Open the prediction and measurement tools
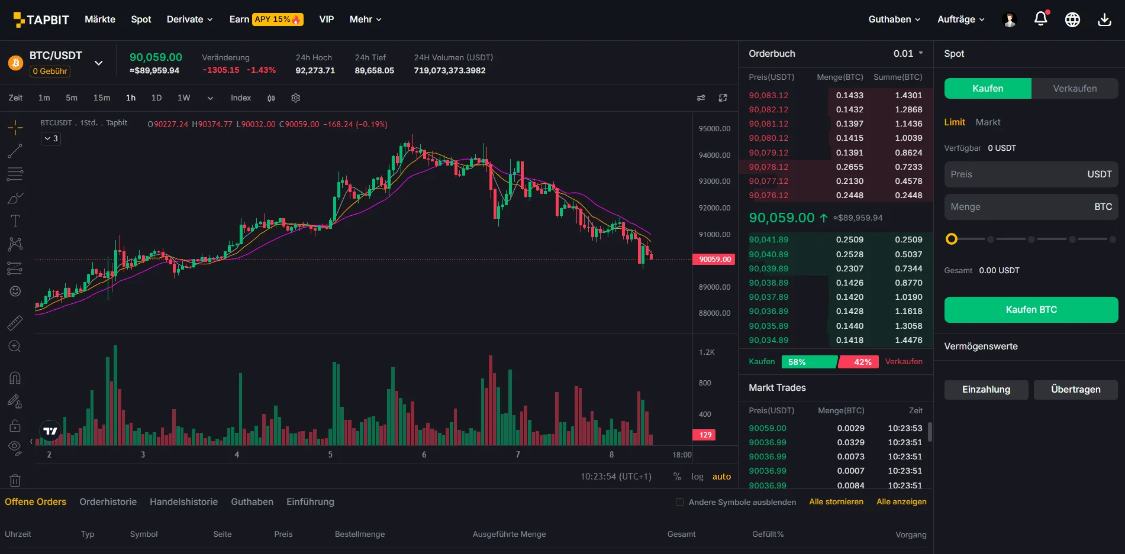 [15, 268]
